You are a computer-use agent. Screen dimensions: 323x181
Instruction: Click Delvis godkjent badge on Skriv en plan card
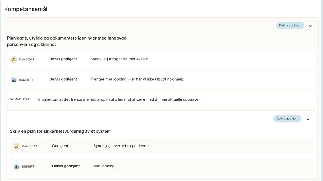(x=287, y=119)
